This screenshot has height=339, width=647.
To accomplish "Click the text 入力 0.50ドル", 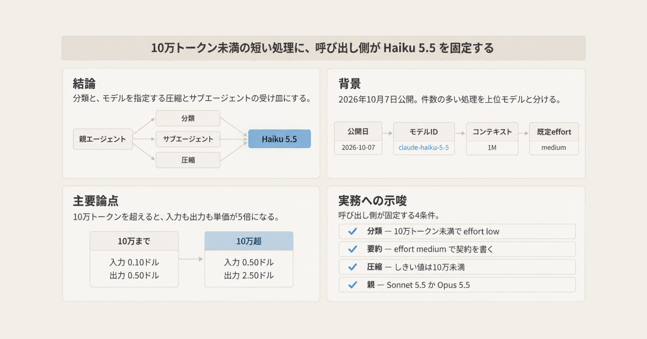I will click(249, 263).
